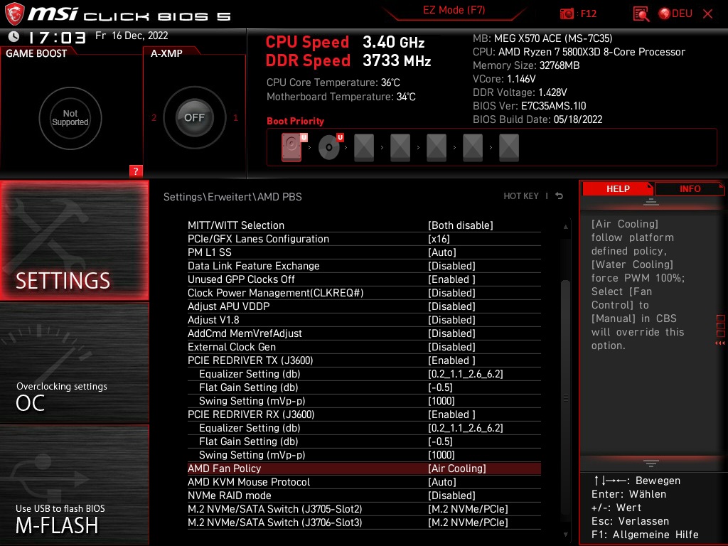Switch to the HELP tab
Image resolution: width=728 pixels, height=546 pixels.
pyautogui.click(x=618, y=189)
